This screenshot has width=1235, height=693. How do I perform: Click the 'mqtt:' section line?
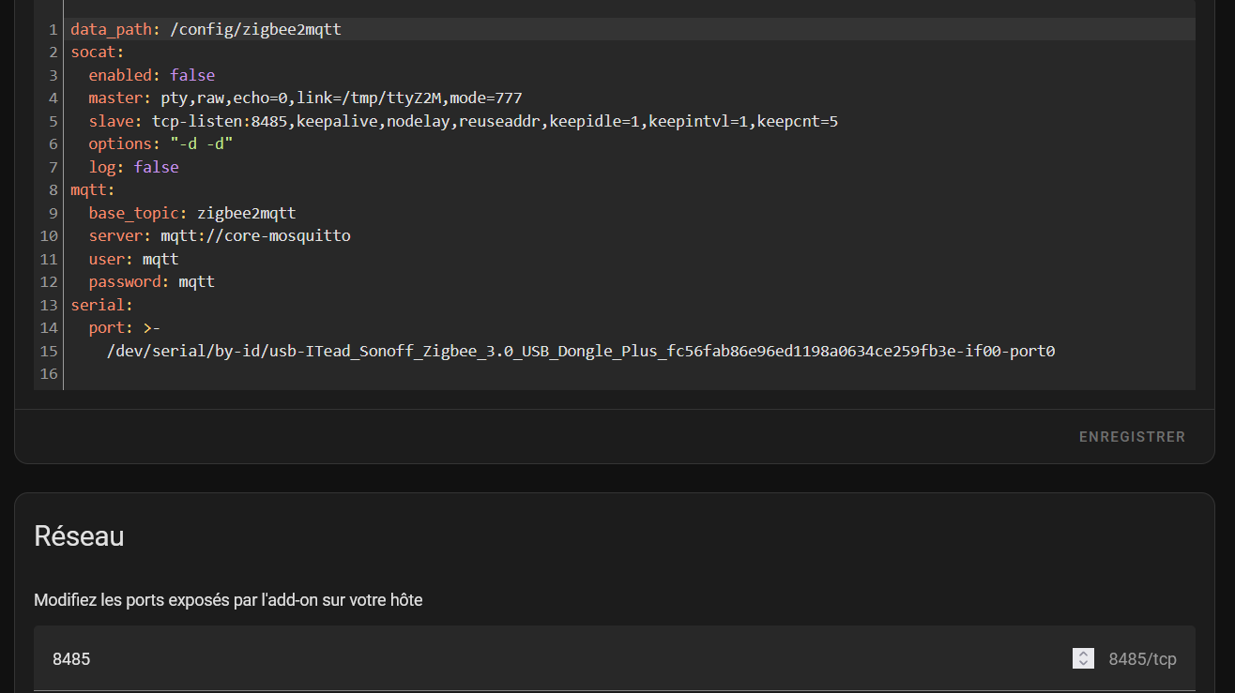click(93, 190)
